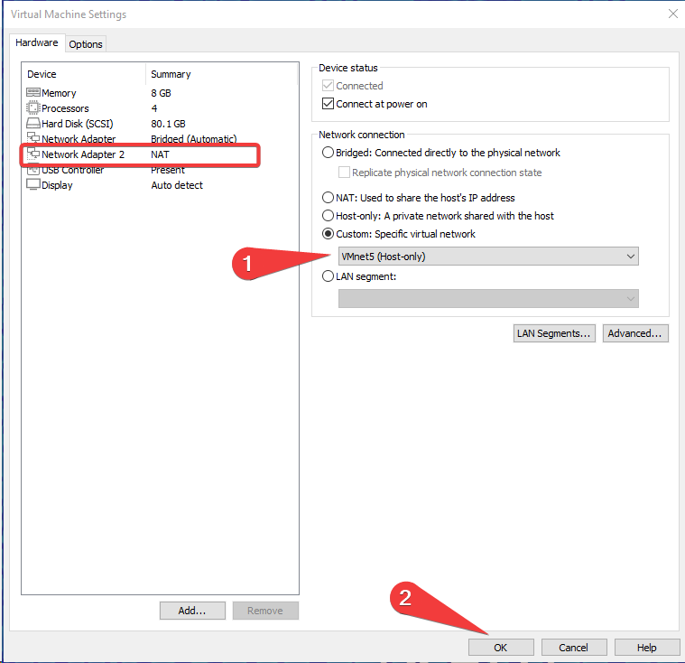
Task: Click the 'NAT' summary cell
Action: coord(160,154)
